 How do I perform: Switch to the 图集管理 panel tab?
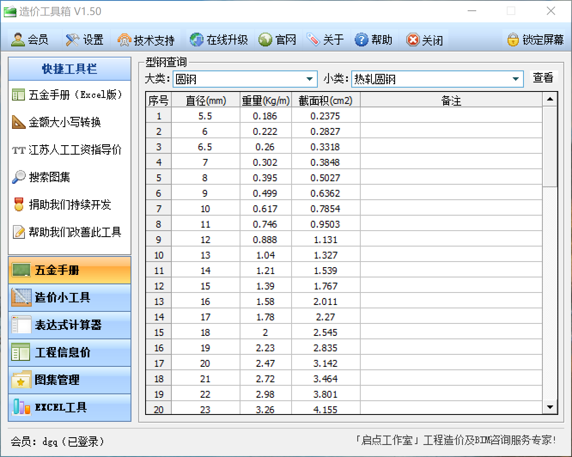[70, 380]
